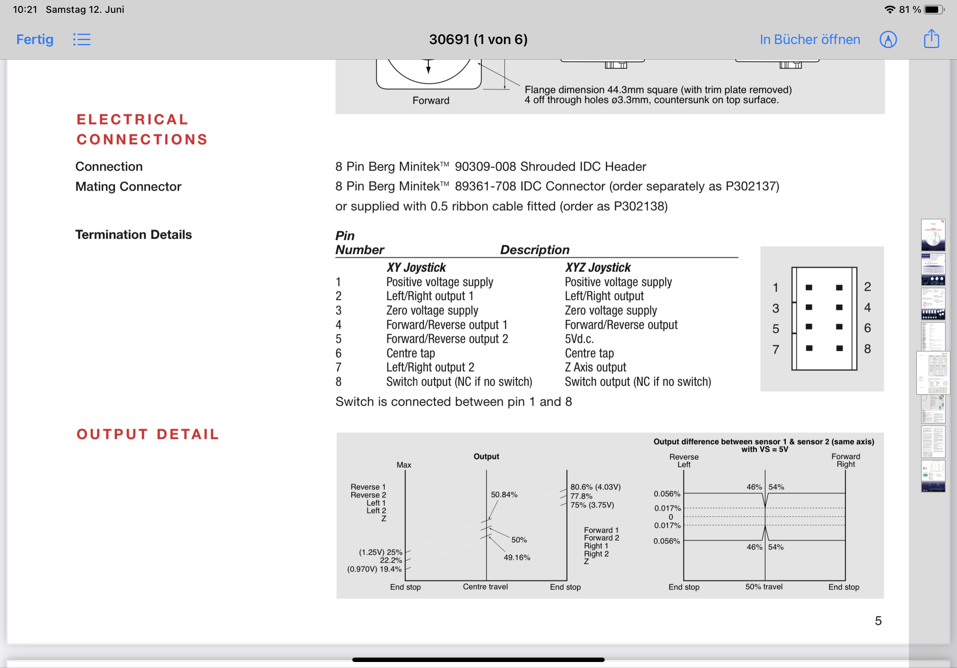Tap the document title 30691 (1 von 6)

(478, 40)
